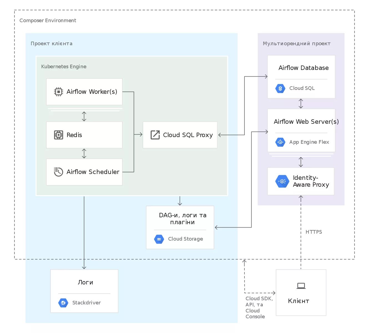Screen dimensions: 369x333
Task: Click the Cloud SDK, API, та Cloud Console caption
Action: click(x=259, y=307)
